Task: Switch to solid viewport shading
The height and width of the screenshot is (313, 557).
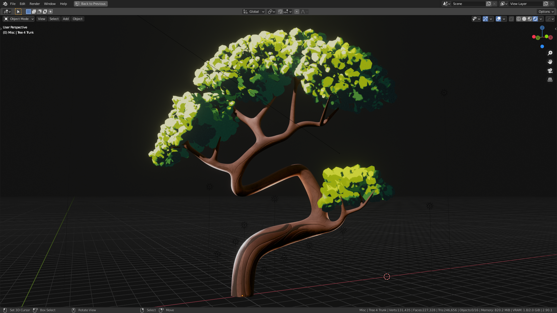Action: [524, 19]
